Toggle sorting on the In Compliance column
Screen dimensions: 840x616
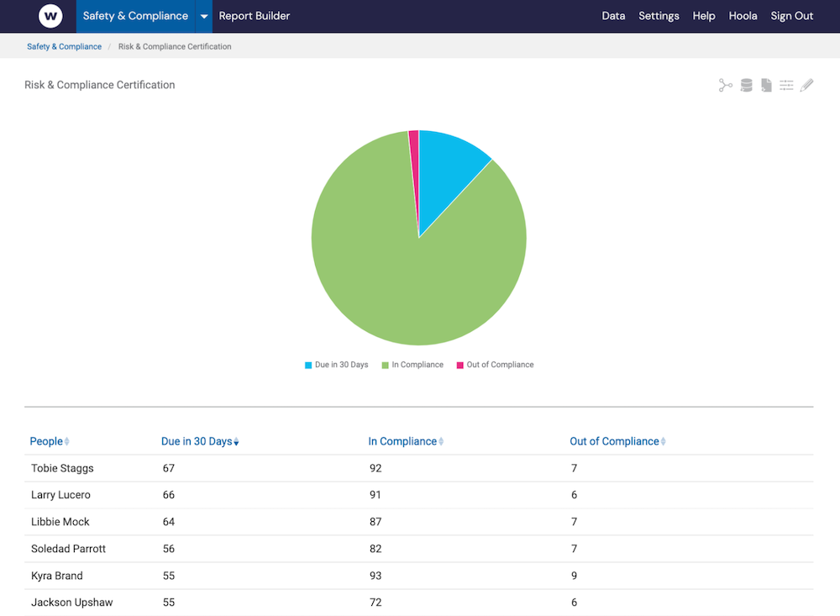[440, 440]
